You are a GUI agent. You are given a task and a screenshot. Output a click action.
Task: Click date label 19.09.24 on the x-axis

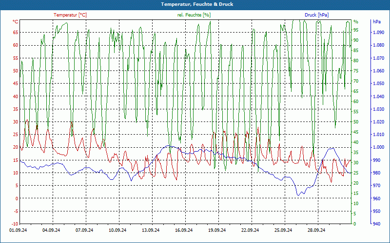[217, 230]
